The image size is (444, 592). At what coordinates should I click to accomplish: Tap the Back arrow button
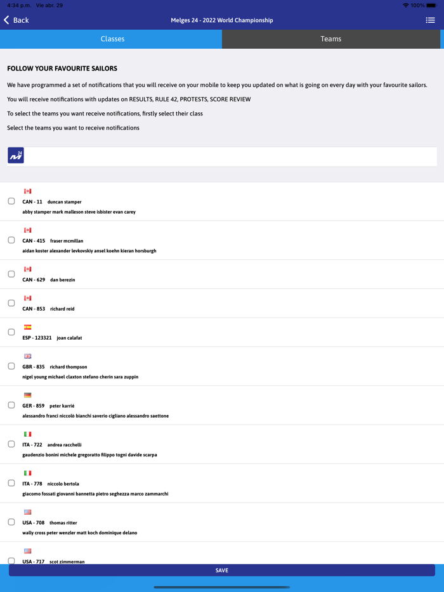(16, 20)
